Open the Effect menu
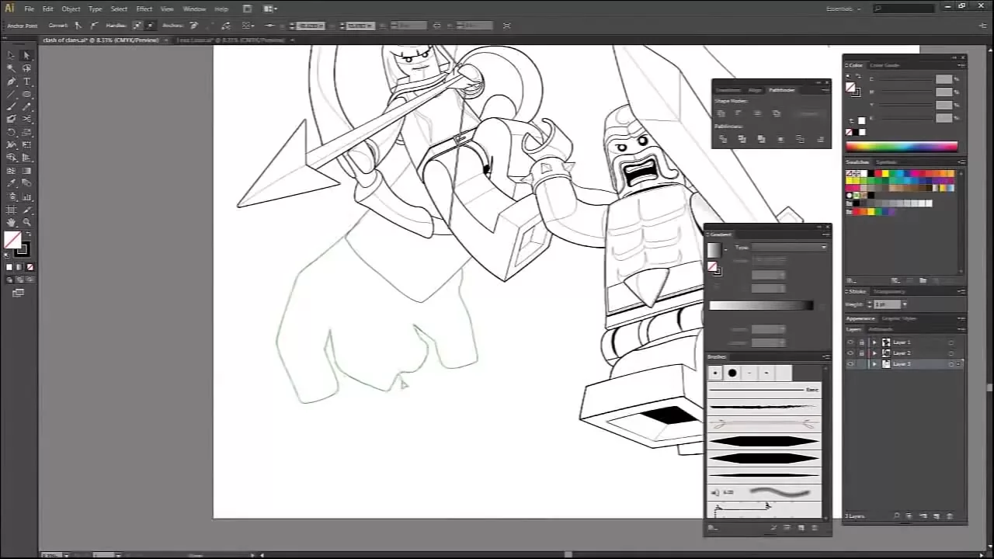This screenshot has width=994, height=559. tap(144, 9)
